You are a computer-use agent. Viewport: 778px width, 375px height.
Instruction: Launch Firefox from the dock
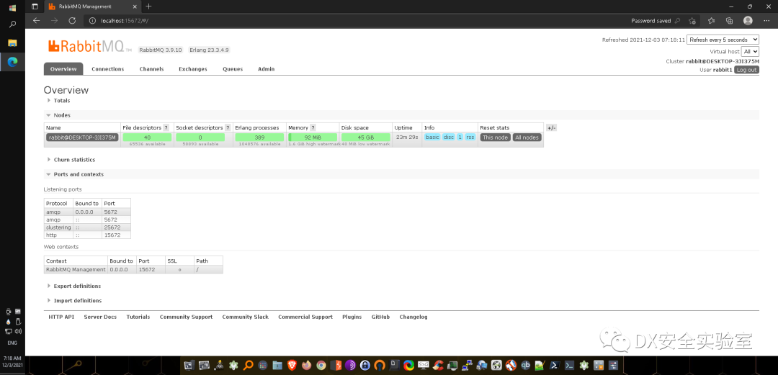(307, 366)
